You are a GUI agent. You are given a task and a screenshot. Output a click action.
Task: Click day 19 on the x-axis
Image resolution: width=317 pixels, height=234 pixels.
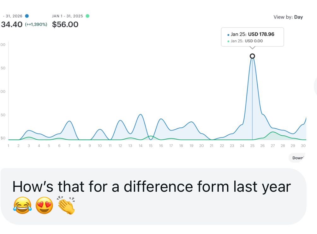pos(191,146)
